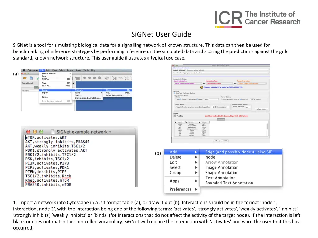Screen dimensions: 318x238
Task: Select the Show all entries radio button
Action: click(x=221, y=99)
